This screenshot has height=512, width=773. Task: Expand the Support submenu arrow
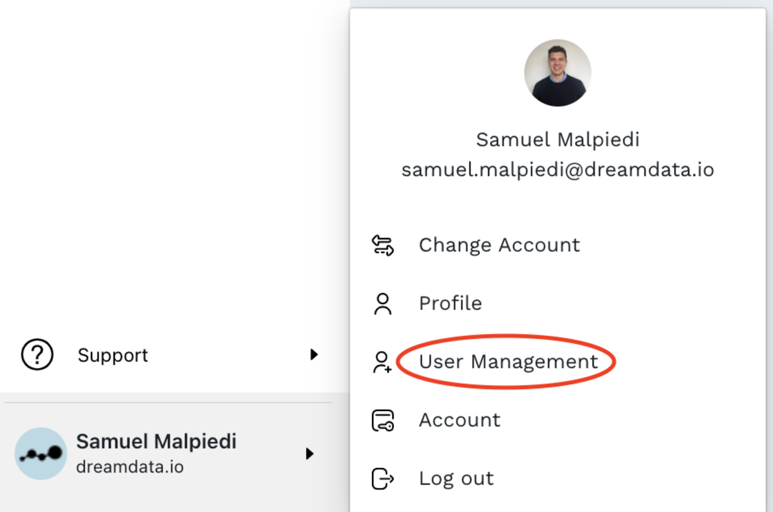pyautogui.click(x=314, y=355)
